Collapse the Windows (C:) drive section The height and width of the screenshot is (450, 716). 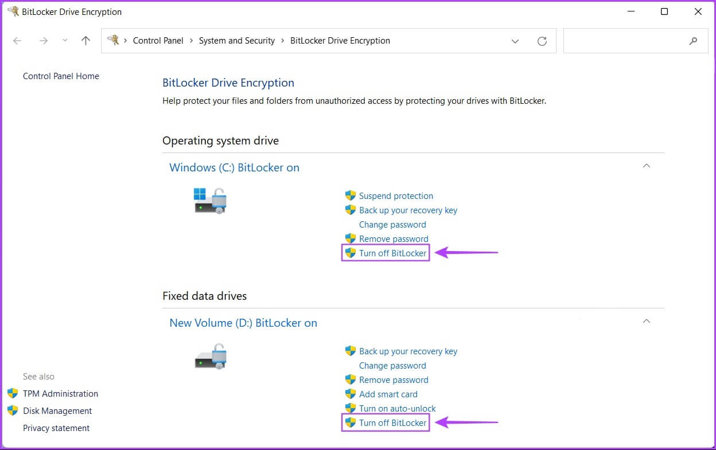(x=647, y=166)
